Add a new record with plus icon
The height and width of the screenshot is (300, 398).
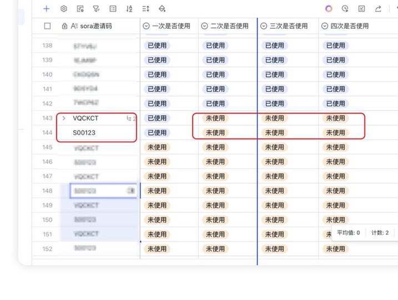tap(46, 9)
